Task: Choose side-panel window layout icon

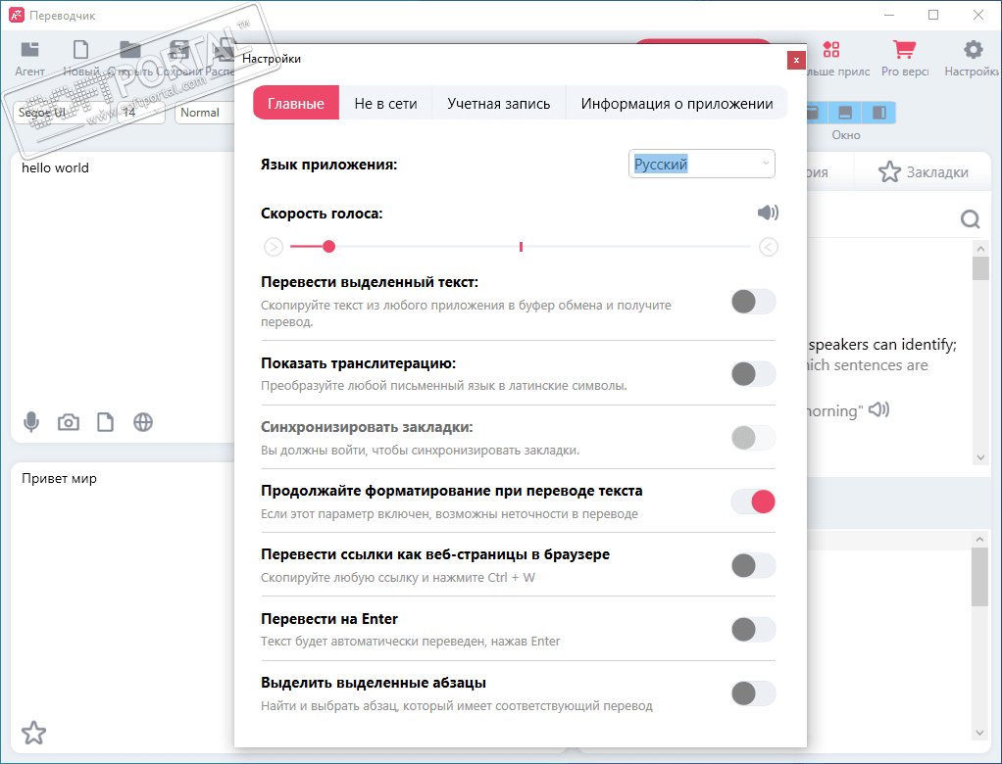Action: click(x=879, y=113)
